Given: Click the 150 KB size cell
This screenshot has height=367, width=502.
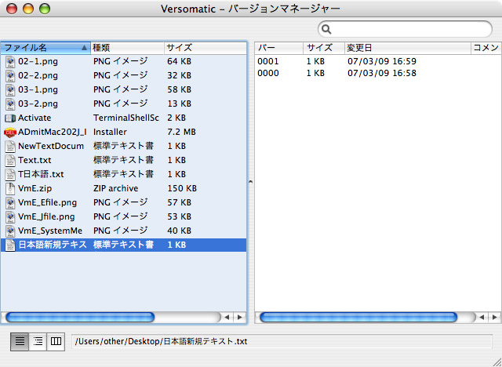Looking at the screenshot, I should pyautogui.click(x=182, y=188).
